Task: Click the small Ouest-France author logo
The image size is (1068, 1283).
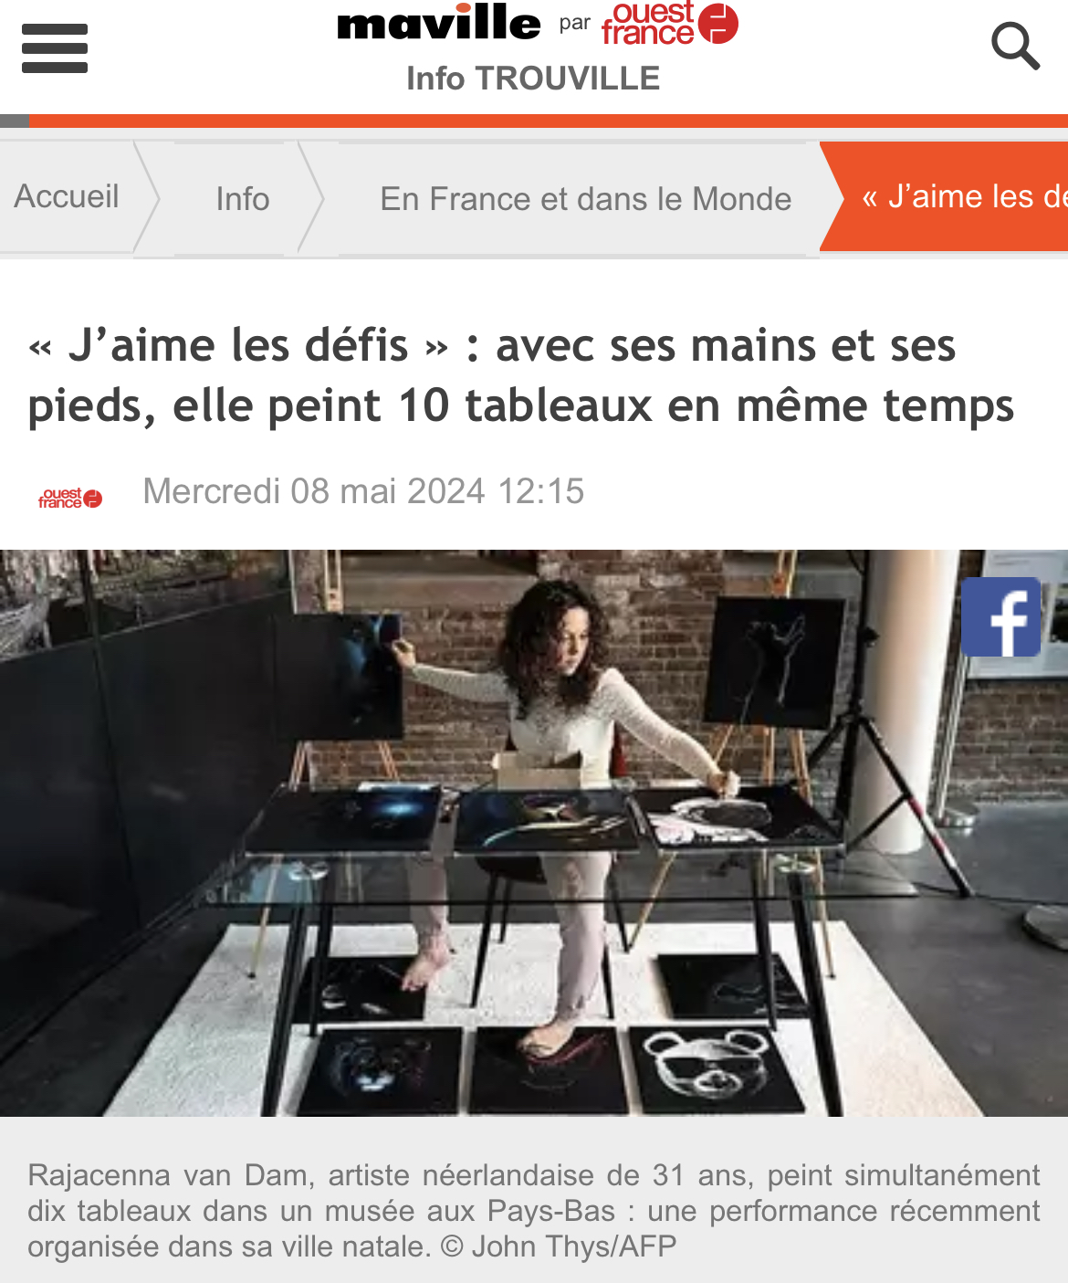Action: point(70,498)
